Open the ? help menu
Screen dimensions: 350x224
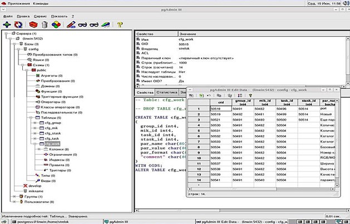(x=73, y=16)
